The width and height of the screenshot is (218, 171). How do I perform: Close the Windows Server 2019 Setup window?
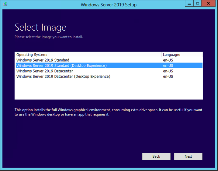pos(208,3)
